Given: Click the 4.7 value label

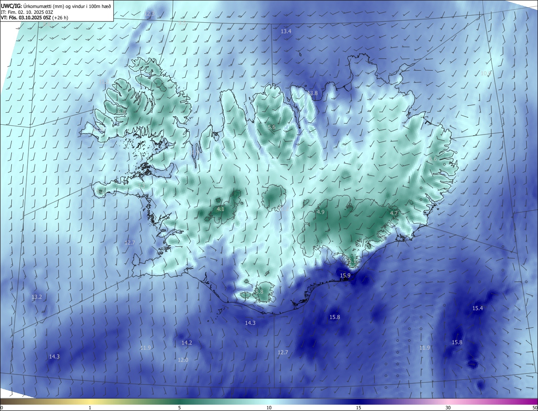Looking at the screenshot, I should pyautogui.click(x=394, y=213).
